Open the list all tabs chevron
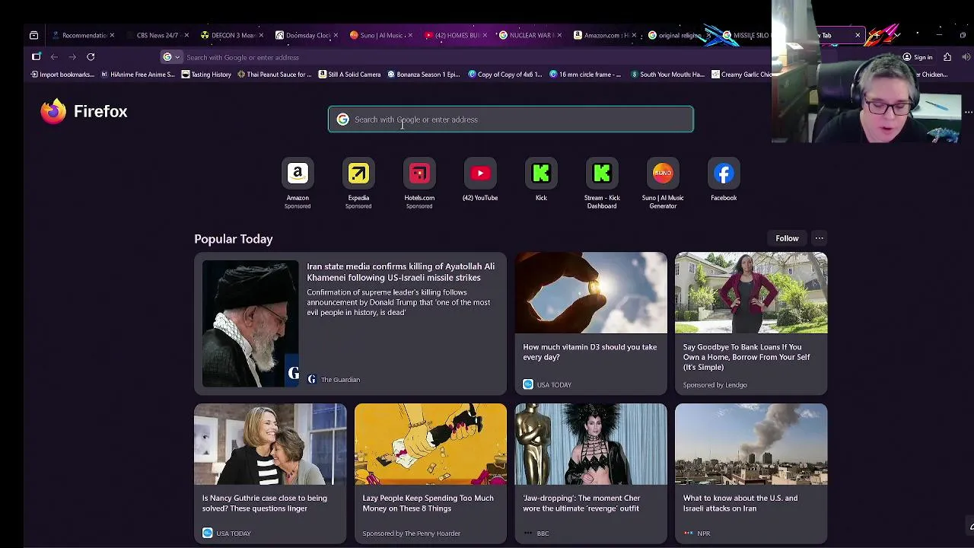Screen dimensions: 974x548 coord(897,35)
